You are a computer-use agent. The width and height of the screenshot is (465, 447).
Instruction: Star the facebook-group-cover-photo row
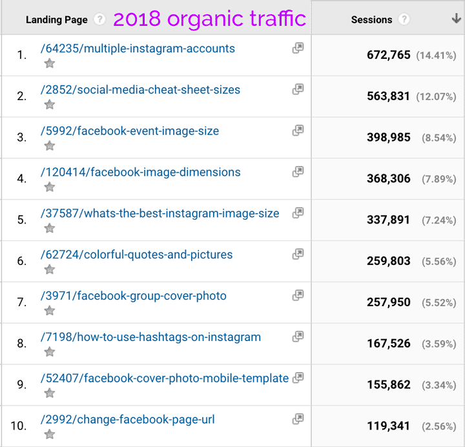(50, 311)
